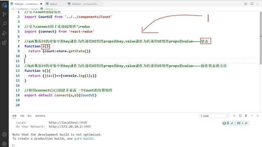Click the input method power logo icon

click(x=224, y=123)
